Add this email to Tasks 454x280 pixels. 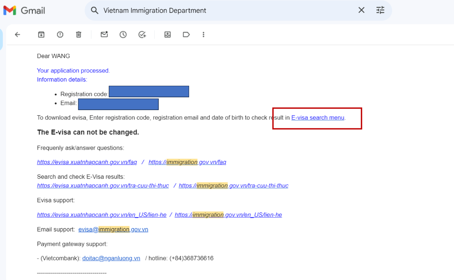coord(142,35)
